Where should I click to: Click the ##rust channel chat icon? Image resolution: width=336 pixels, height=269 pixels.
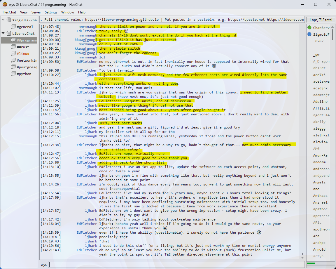click(x=13, y=47)
